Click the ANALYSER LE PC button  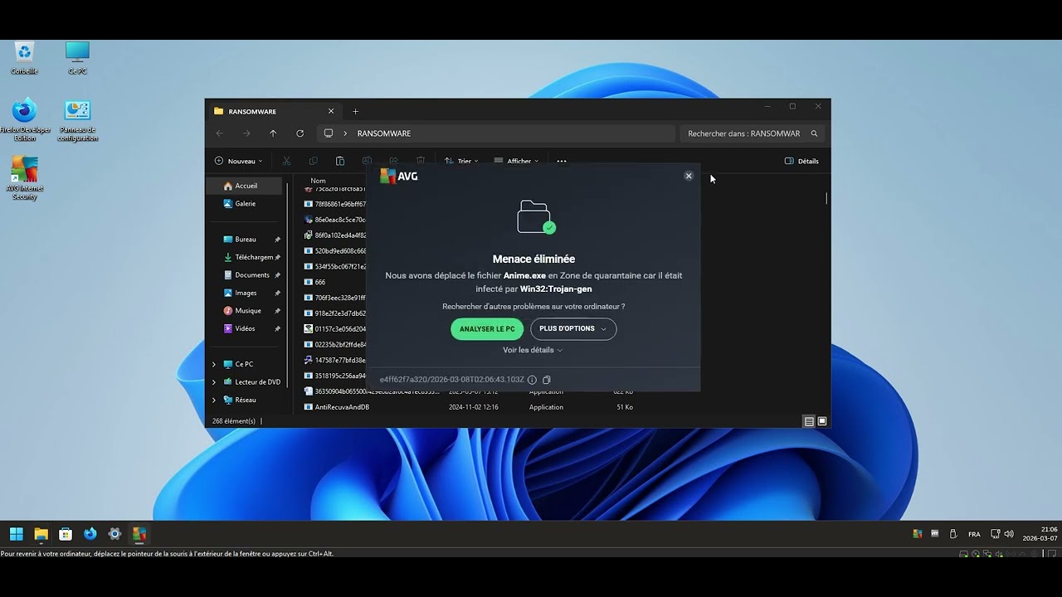point(487,329)
